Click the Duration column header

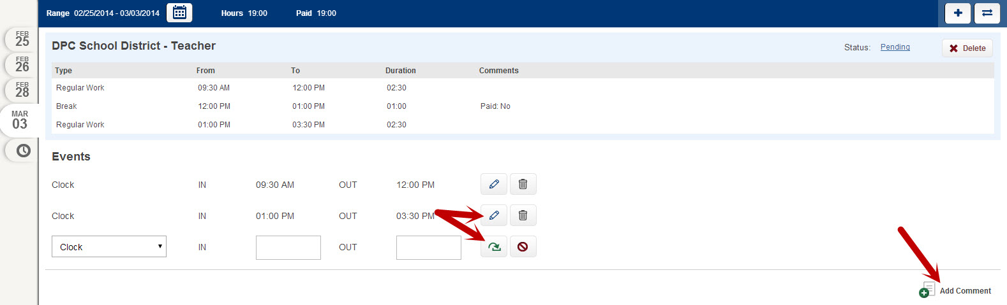pyautogui.click(x=401, y=71)
